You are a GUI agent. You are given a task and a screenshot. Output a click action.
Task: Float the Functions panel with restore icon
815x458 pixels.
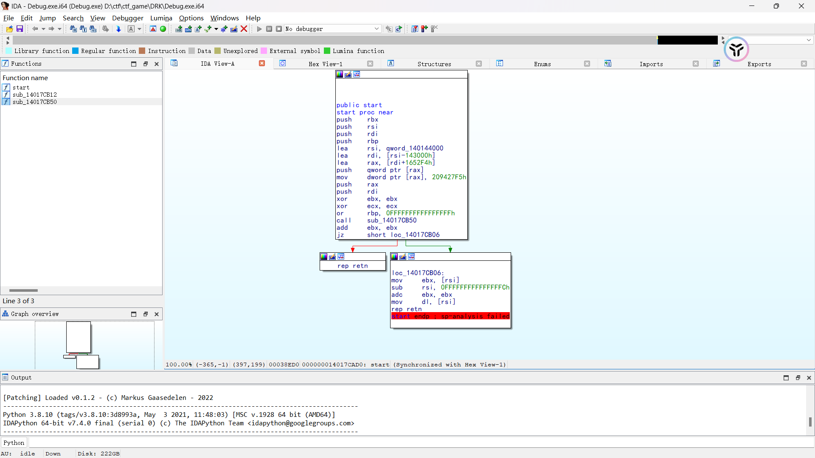(x=145, y=64)
